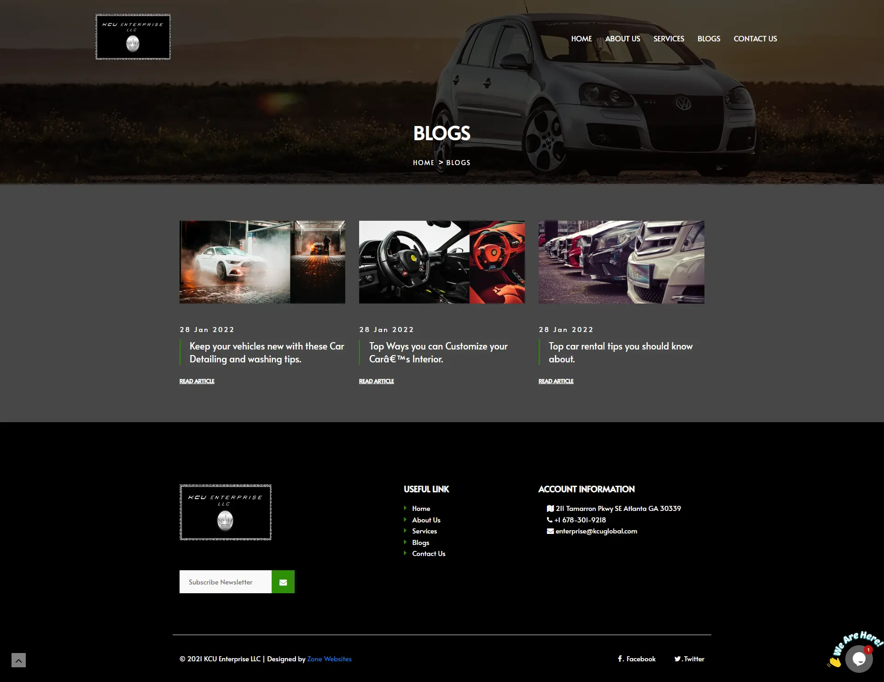Click the scroll-to-top arrow icon

(x=18, y=660)
